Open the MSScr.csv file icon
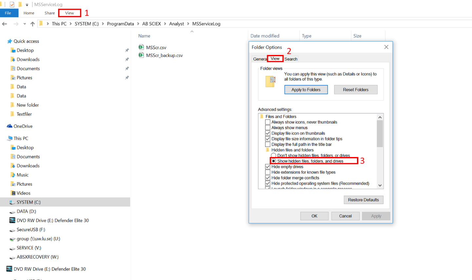The image size is (472, 280). 141,47
